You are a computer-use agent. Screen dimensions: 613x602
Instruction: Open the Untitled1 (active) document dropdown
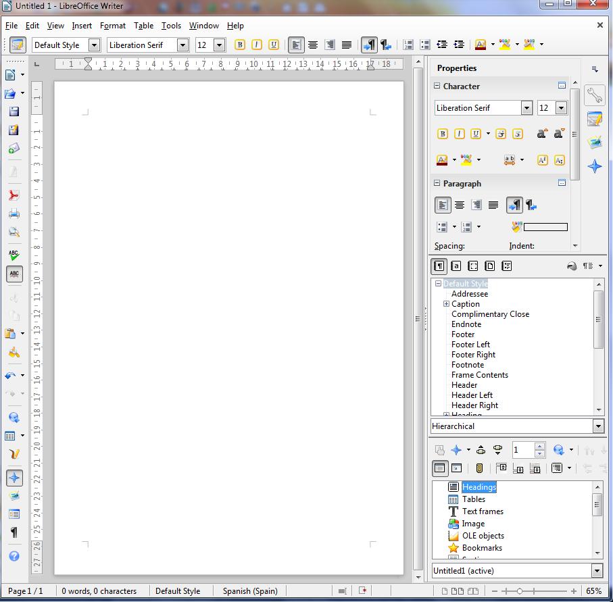coord(597,571)
